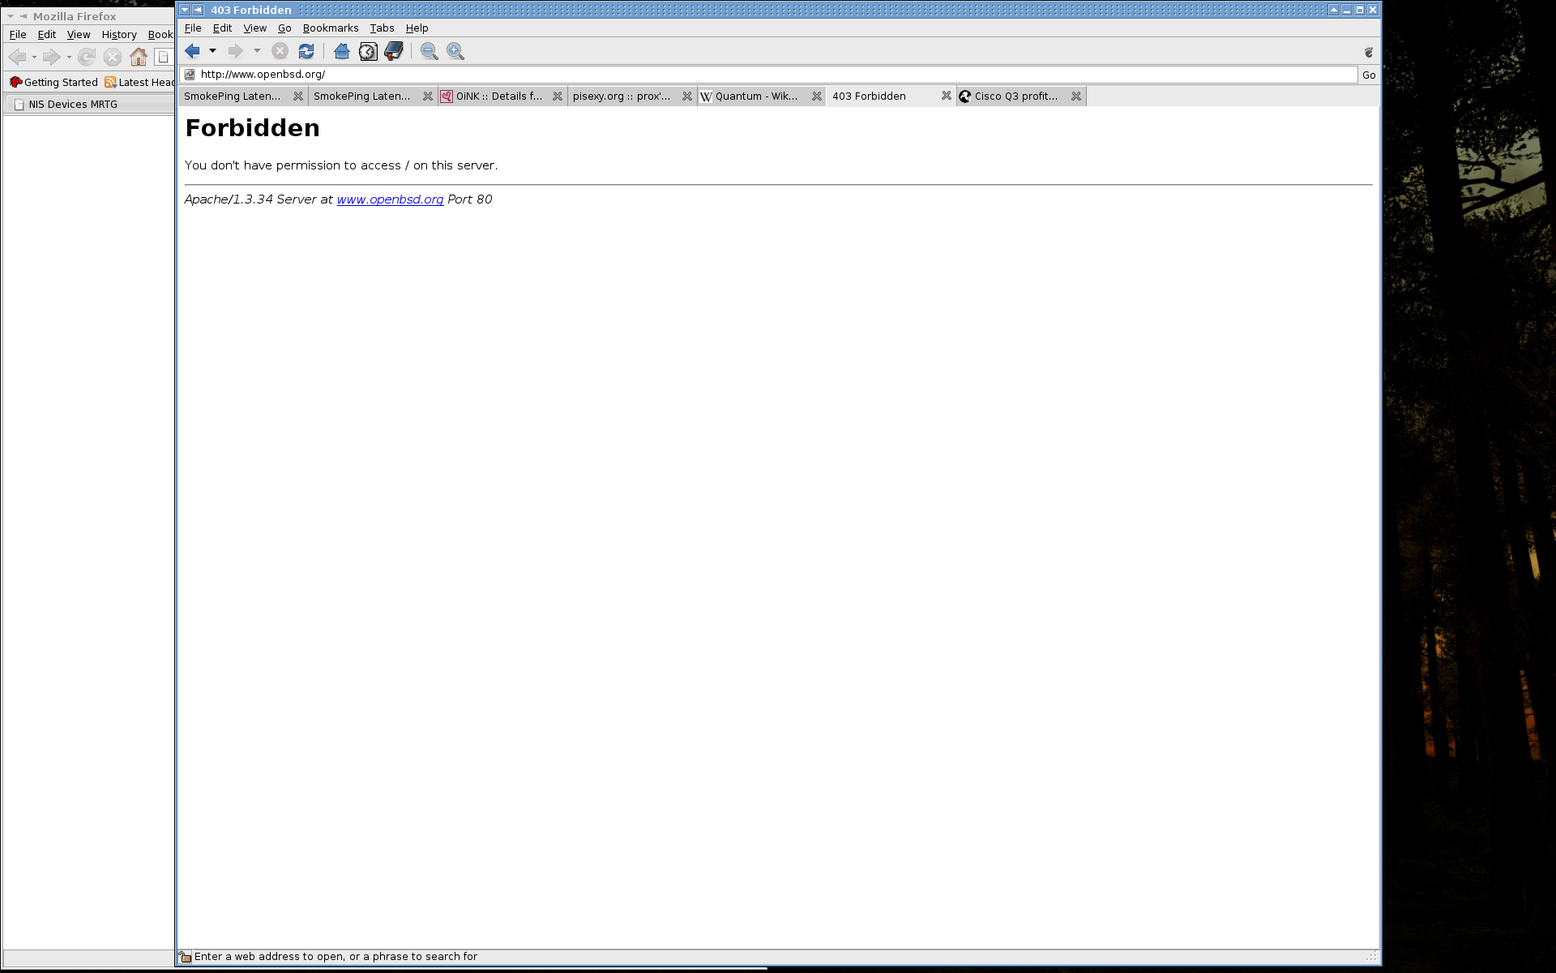Click the Firefox Back arrow button

point(17,57)
